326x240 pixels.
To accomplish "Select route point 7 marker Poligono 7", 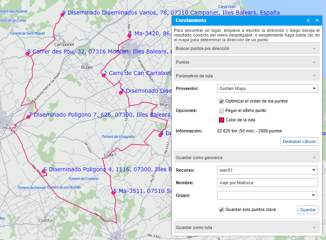I will tap(28, 117).
